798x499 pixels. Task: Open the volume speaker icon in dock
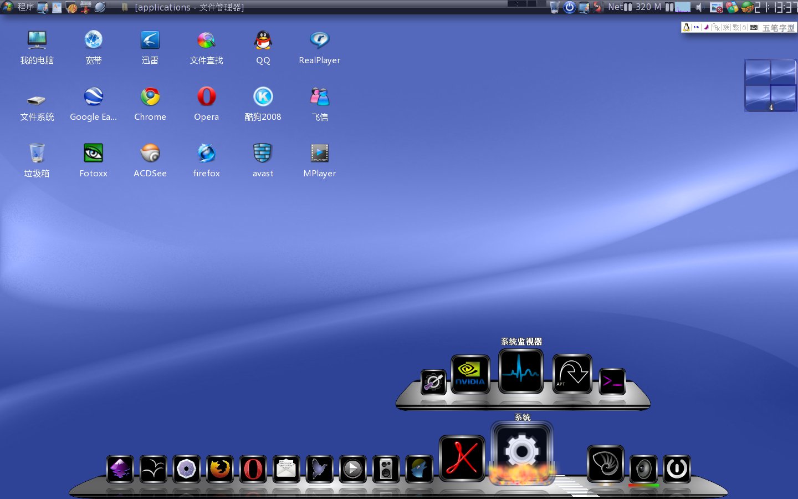pos(643,469)
